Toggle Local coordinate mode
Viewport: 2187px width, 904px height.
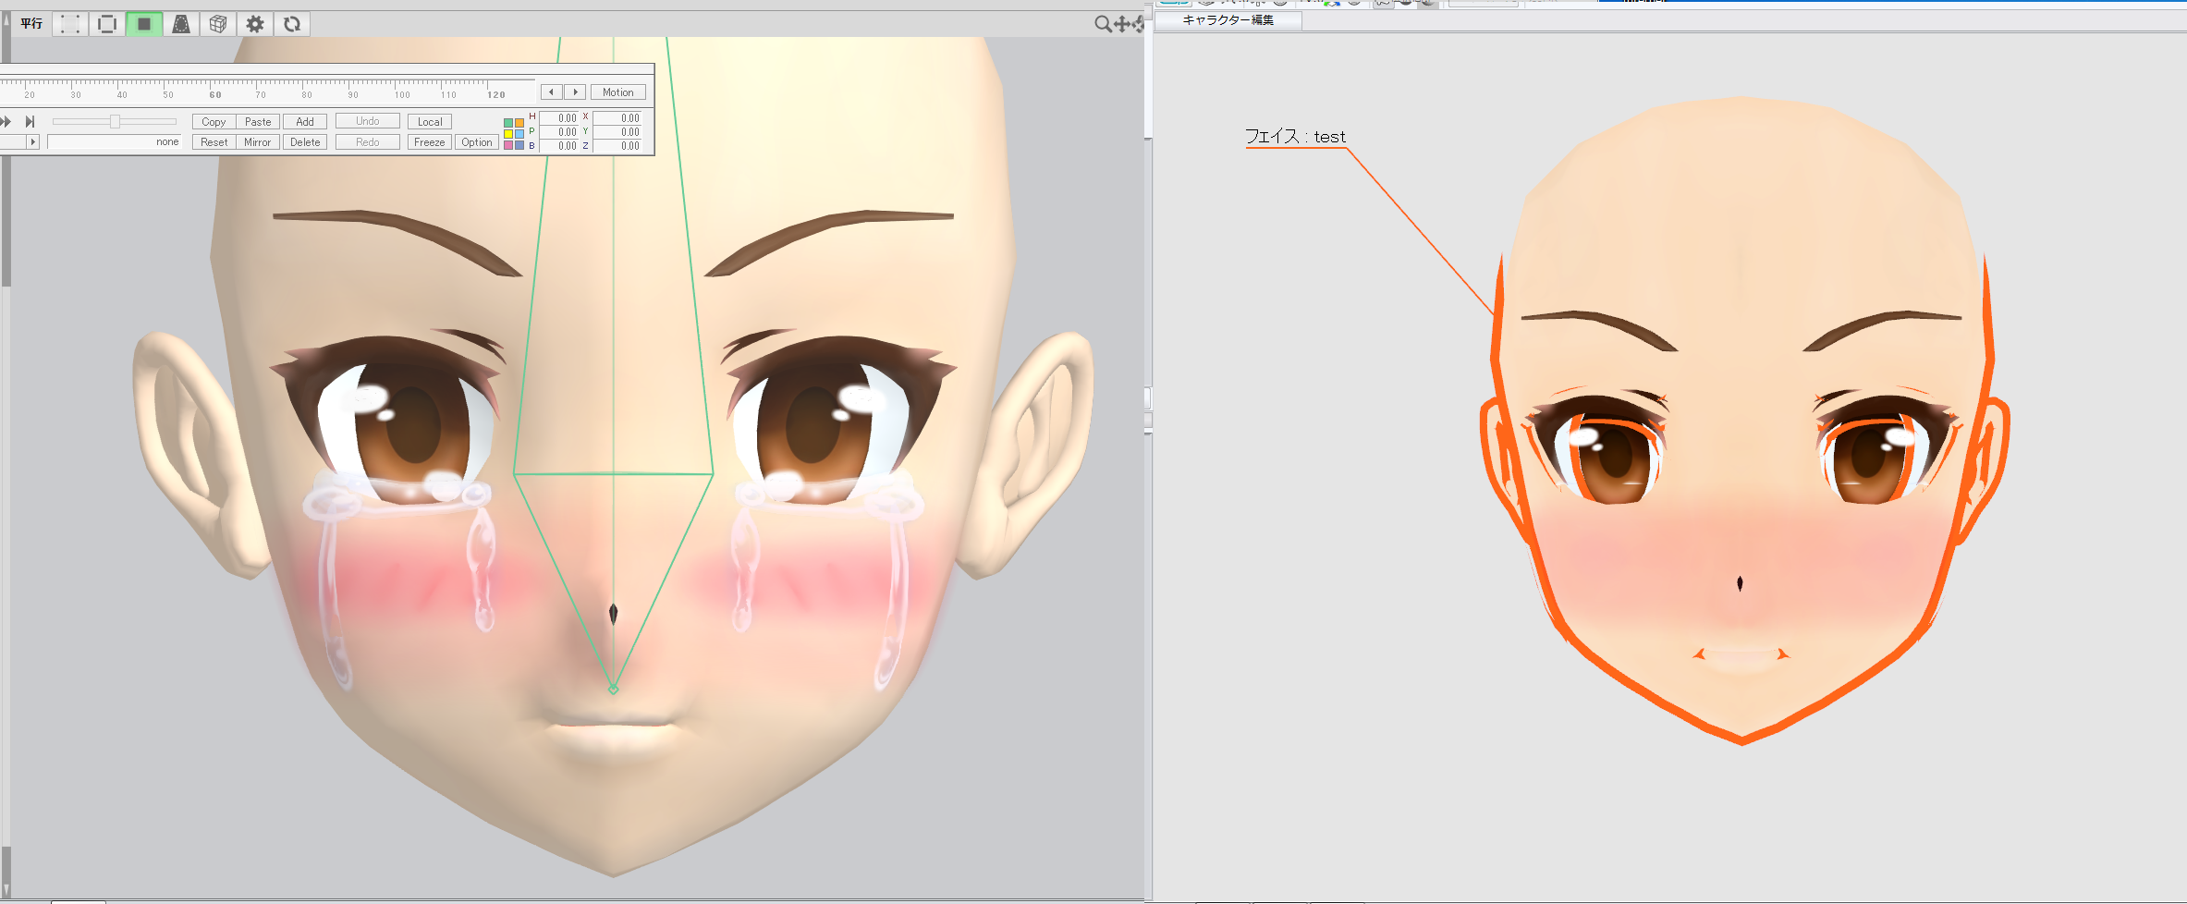[x=430, y=122]
